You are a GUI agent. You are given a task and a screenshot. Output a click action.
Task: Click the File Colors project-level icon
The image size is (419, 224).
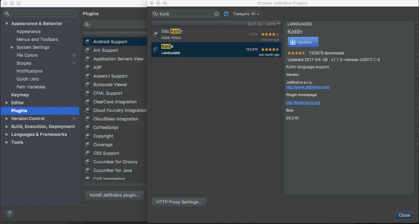coord(74,55)
